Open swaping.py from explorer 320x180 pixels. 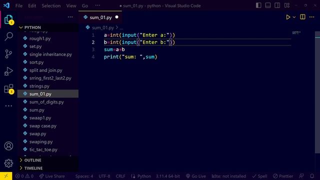tap(48, 141)
